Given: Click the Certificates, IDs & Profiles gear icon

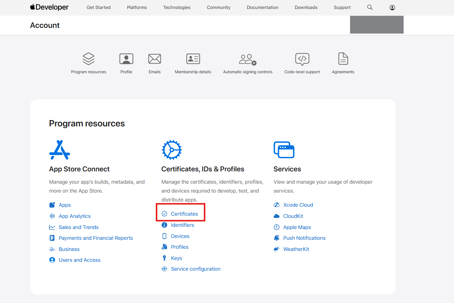Looking at the screenshot, I should point(171,150).
